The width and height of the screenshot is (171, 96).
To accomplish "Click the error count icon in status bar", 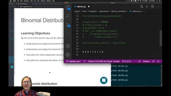I will coord(123,61).
